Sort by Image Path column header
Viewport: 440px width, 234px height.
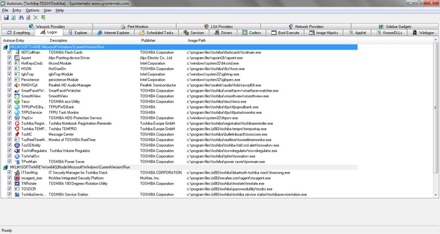pos(197,41)
